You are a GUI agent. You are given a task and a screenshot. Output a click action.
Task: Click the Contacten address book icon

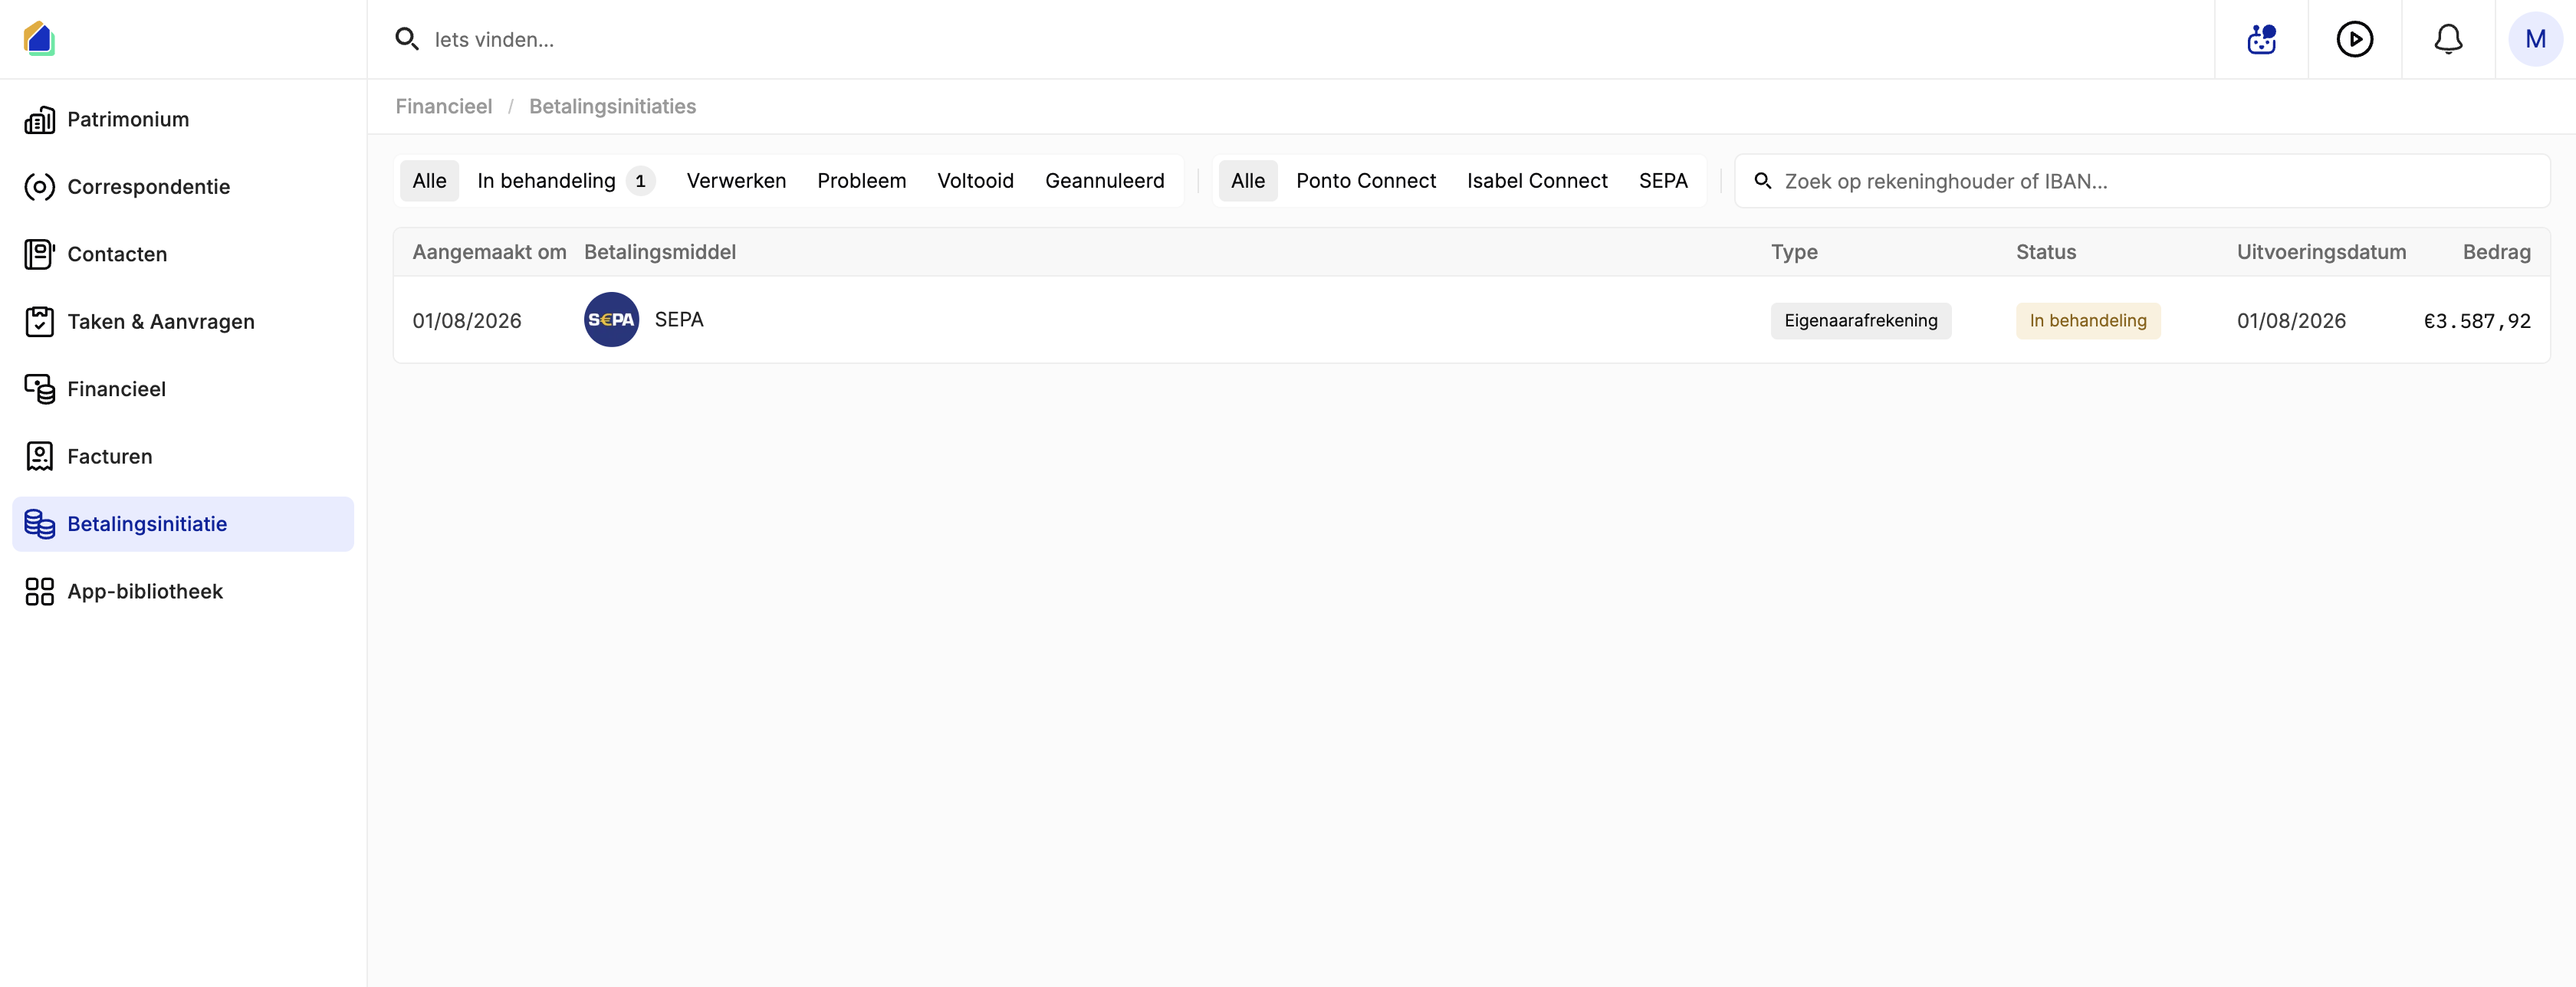[39, 254]
